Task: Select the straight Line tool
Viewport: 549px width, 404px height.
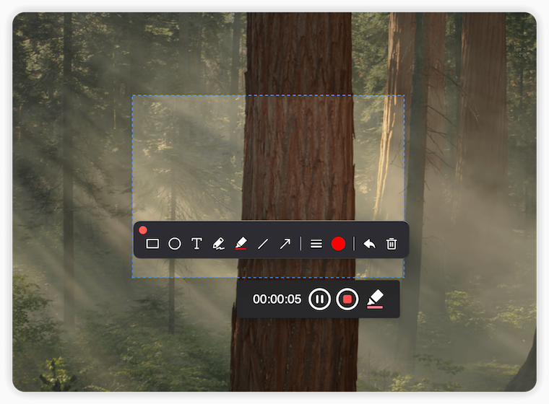Action: 263,244
